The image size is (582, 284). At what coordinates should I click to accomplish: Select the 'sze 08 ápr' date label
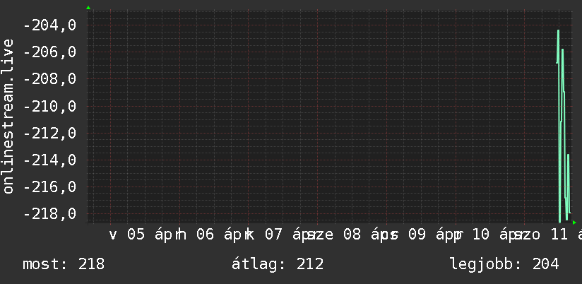click(350, 235)
